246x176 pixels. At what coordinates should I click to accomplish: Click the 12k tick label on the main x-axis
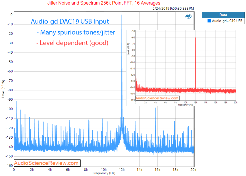[122, 170]
